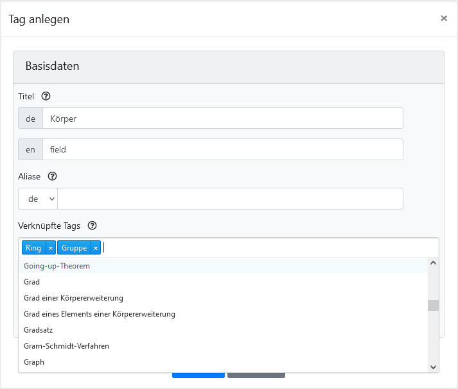
Task: Remove the Gruppe tag chip
Action: point(96,248)
